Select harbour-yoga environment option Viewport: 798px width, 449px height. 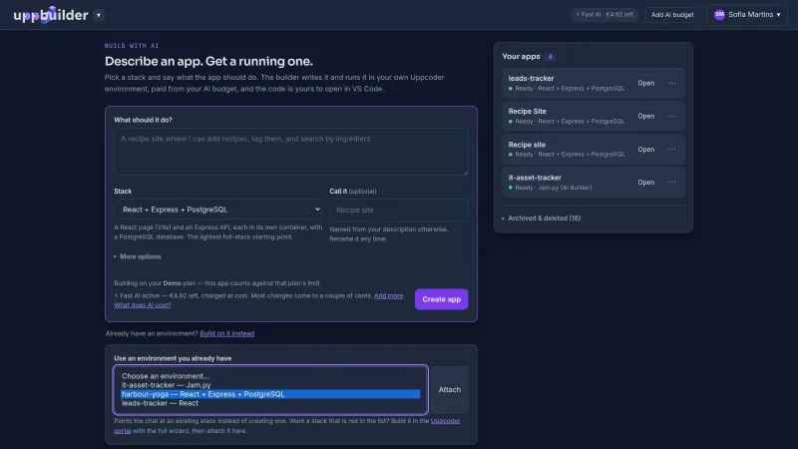270,394
